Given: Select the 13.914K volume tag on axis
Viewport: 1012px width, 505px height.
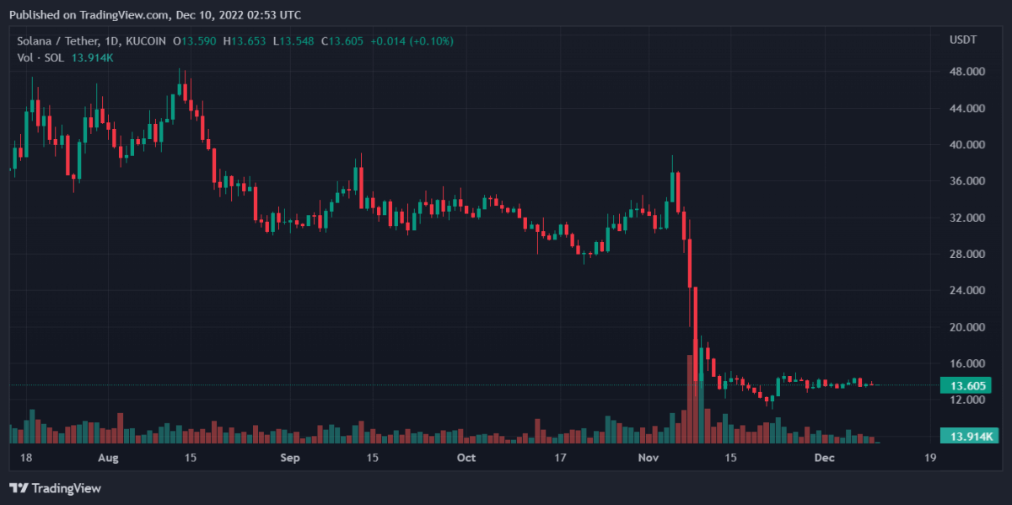Looking at the screenshot, I should (x=968, y=436).
